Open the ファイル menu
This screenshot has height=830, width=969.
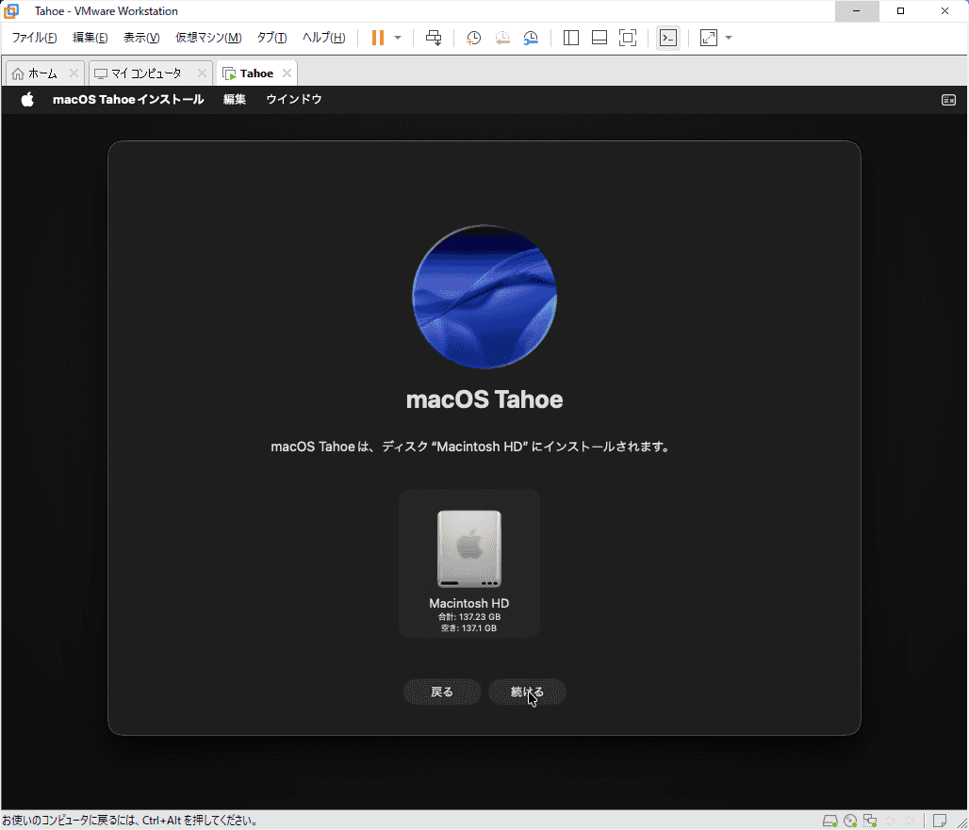[34, 38]
